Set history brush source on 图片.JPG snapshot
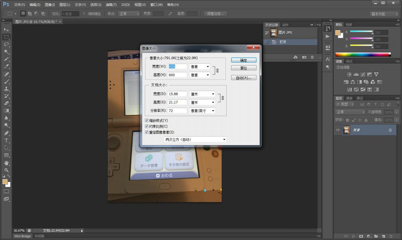Image resolution: width=402 pixels, height=240 pixels. [267, 33]
